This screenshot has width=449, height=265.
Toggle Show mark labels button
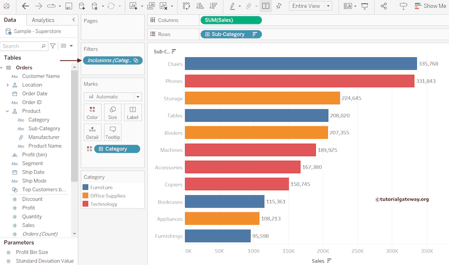266,6
